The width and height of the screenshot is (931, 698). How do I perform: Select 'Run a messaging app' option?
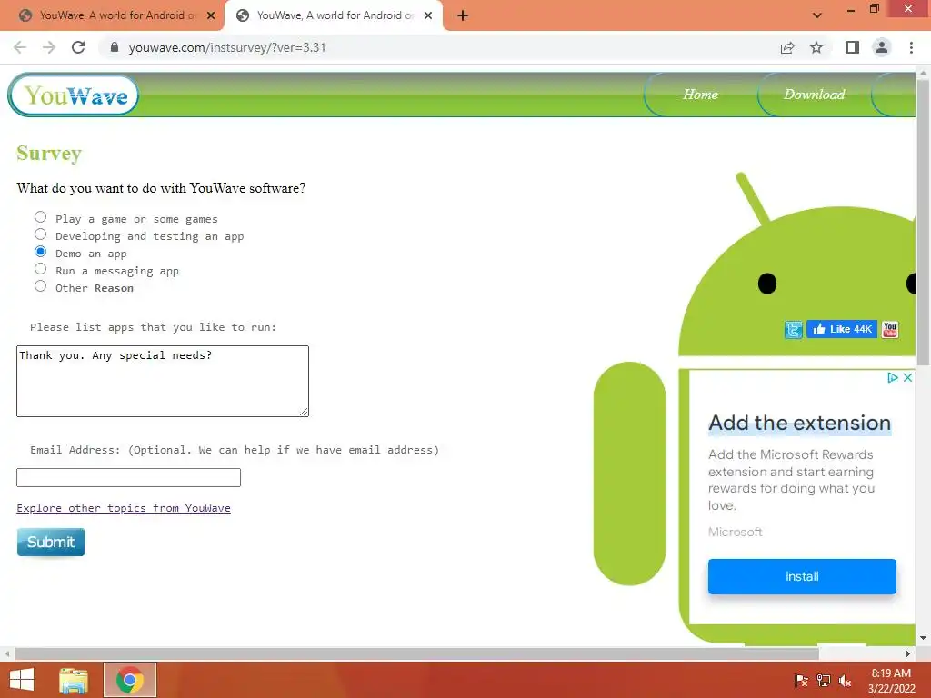pos(40,269)
